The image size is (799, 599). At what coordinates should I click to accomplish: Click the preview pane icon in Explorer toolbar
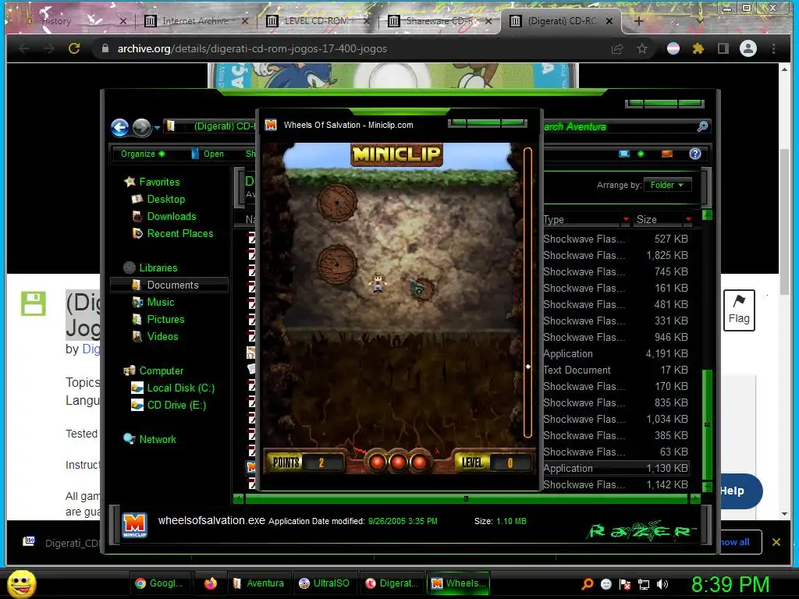point(667,154)
